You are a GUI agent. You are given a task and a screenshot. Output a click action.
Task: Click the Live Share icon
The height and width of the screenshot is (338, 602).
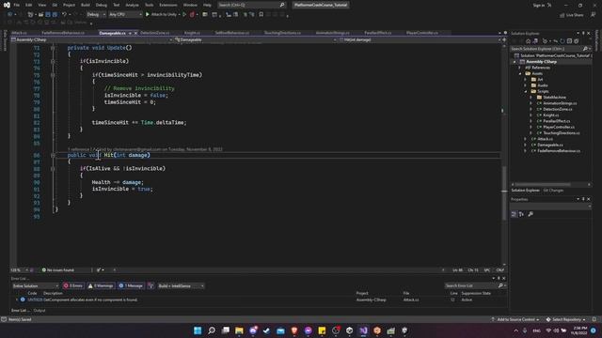pos(562,15)
